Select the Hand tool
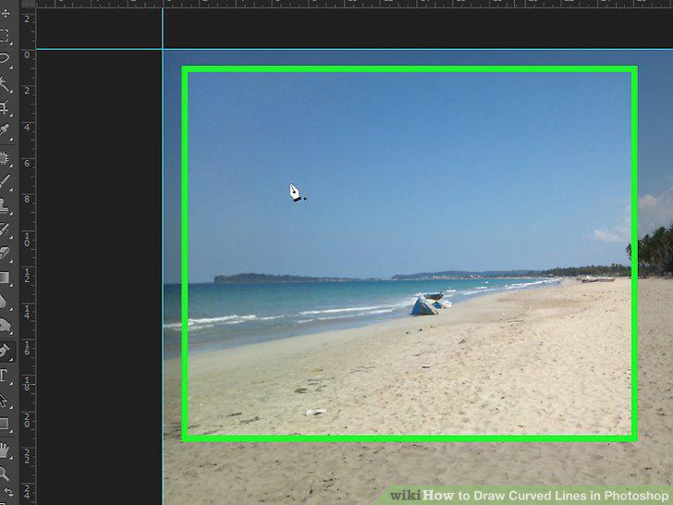This screenshot has width=673, height=505. (x=5, y=450)
